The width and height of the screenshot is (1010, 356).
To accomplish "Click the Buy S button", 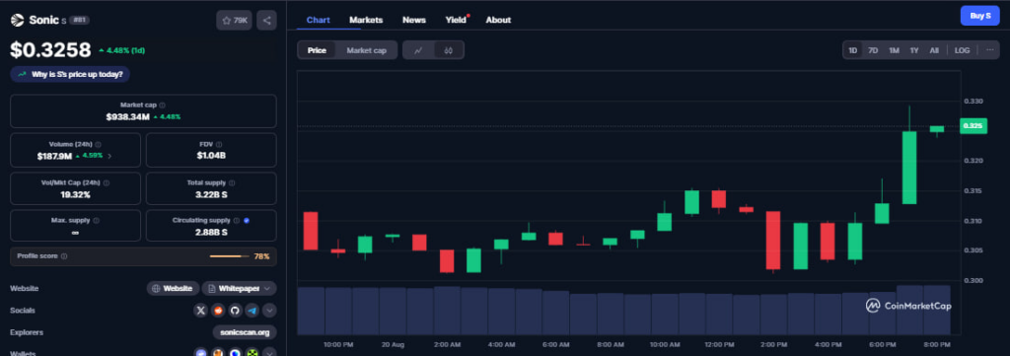I will 979,16.
